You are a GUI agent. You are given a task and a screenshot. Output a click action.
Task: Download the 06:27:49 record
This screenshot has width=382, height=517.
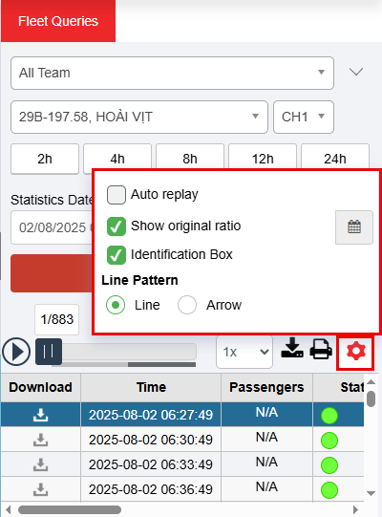[40, 415]
